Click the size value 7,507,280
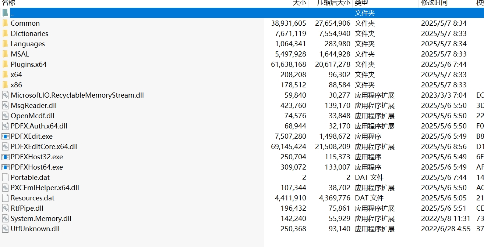Image resolution: width=484 pixels, height=247 pixels. tap(290, 136)
